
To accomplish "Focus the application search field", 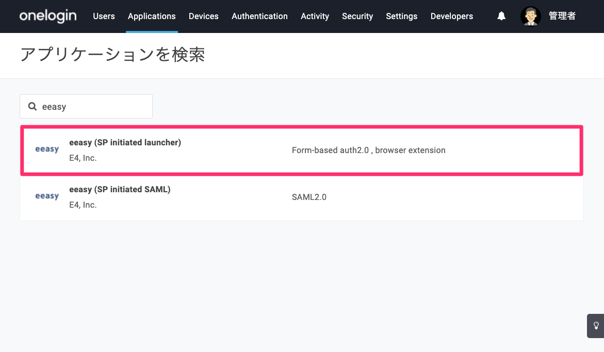I will click(x=86, y=107).
